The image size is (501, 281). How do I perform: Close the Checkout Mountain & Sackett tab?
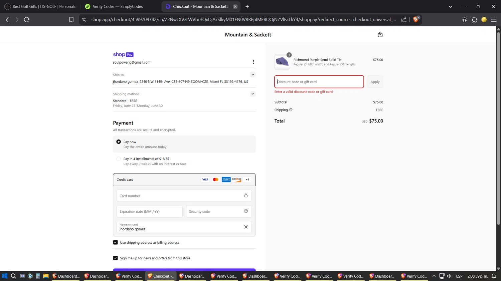point(235,6)
